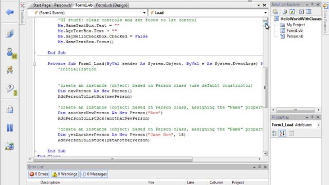Click Show All Files icon in Solution Explorer
Image resolution: width=329 pixels, height=185 pixels.
(285, 12)
